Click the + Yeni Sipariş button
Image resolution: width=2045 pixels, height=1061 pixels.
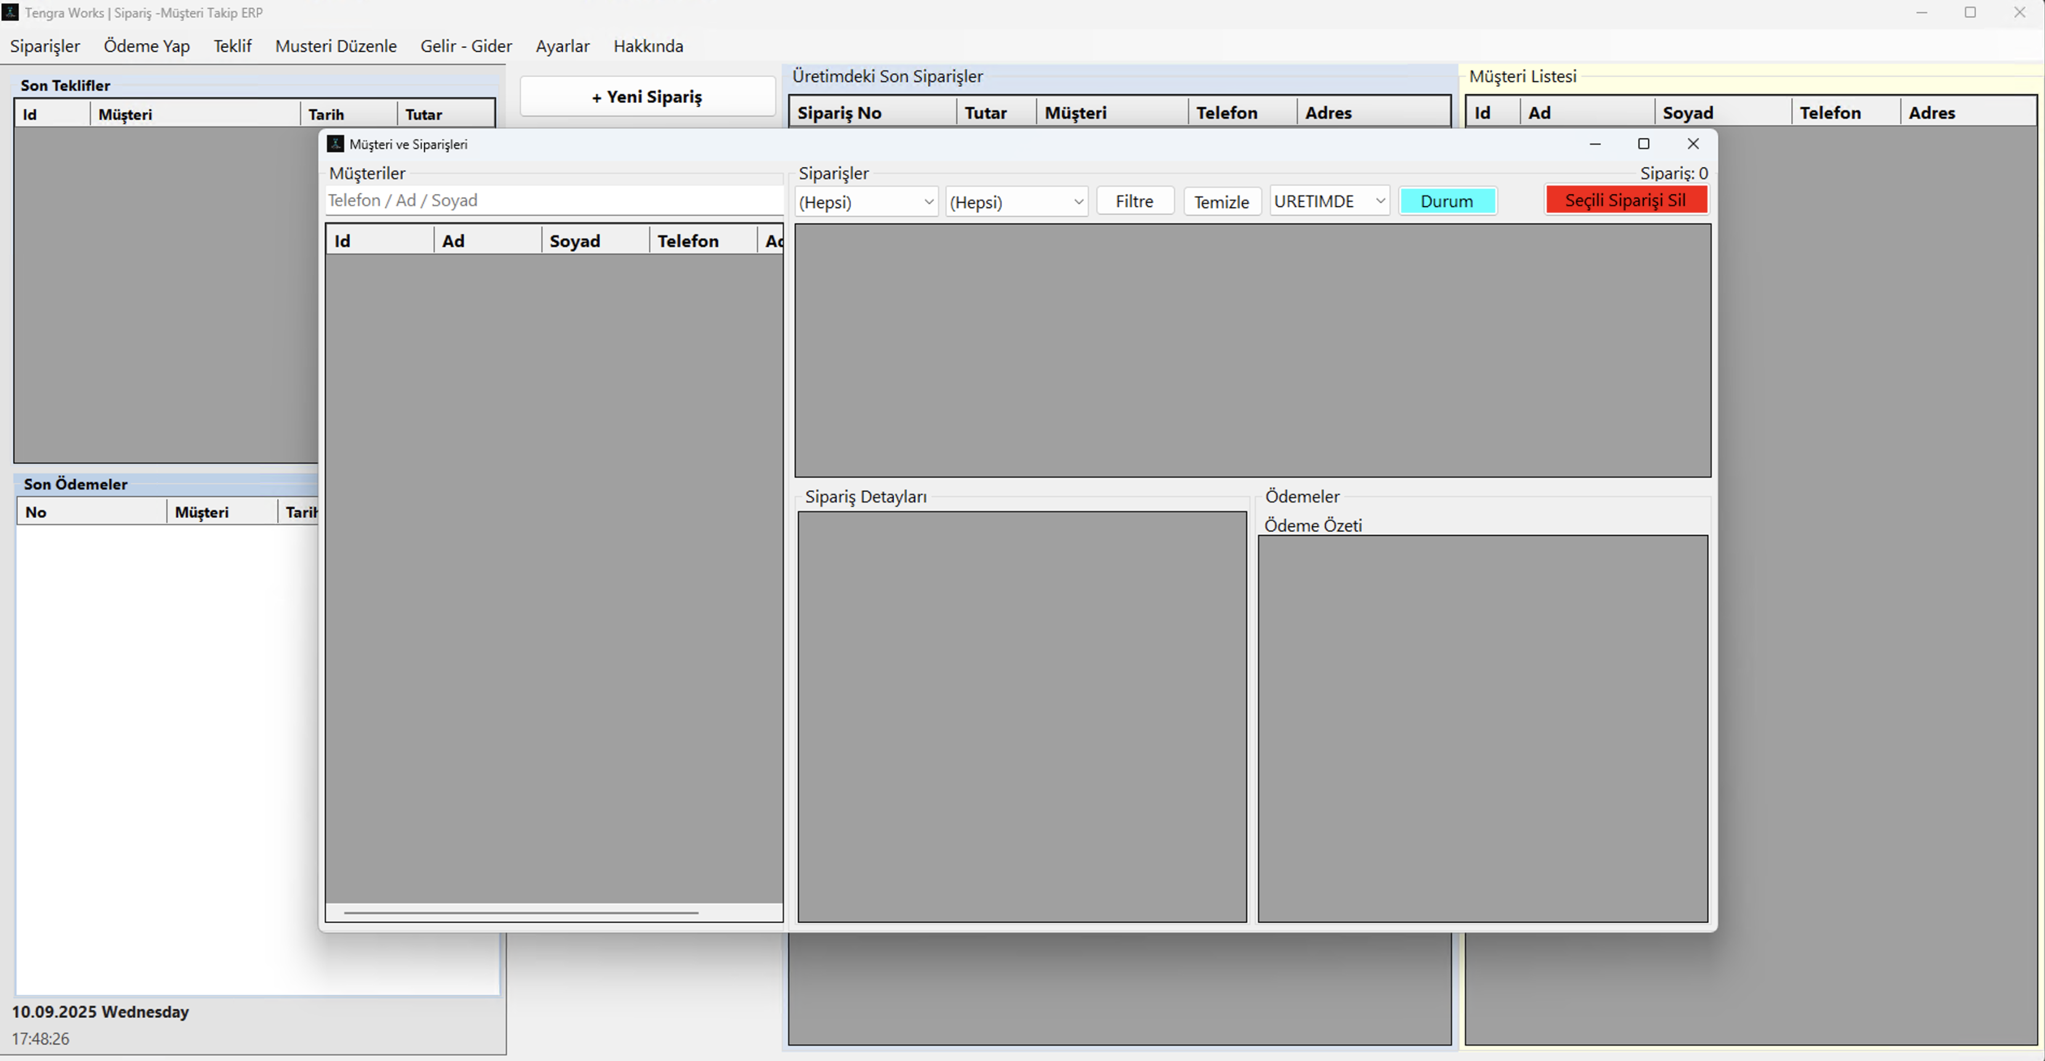point(647,97)
